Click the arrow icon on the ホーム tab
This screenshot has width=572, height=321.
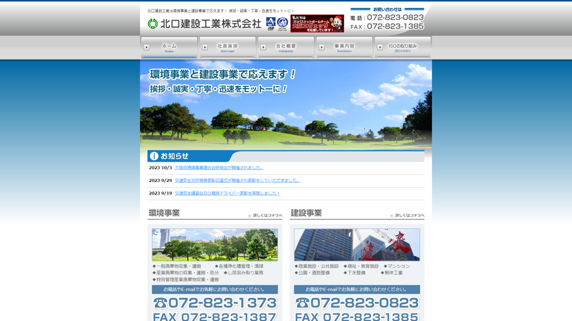coord(147,48)
